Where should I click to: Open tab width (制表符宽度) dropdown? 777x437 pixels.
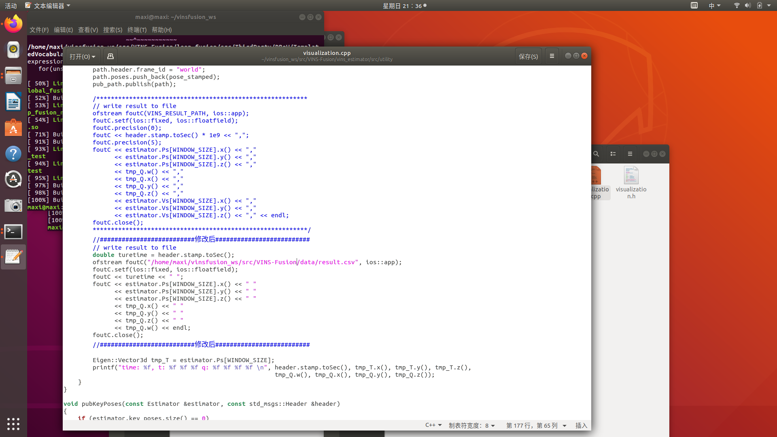coord(472,425)
